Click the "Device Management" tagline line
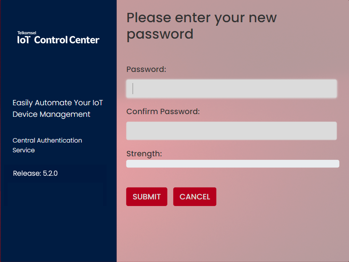The width and height of the screenshot is (349, 262). click(x=51, y=114)
